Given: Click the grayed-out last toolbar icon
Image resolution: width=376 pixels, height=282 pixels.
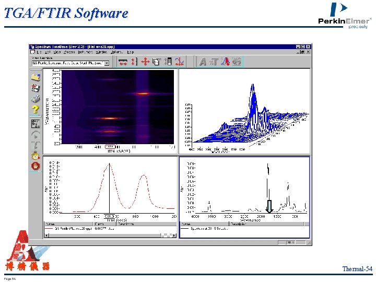Looking at the screenshot, I should (x=237, y=62).
